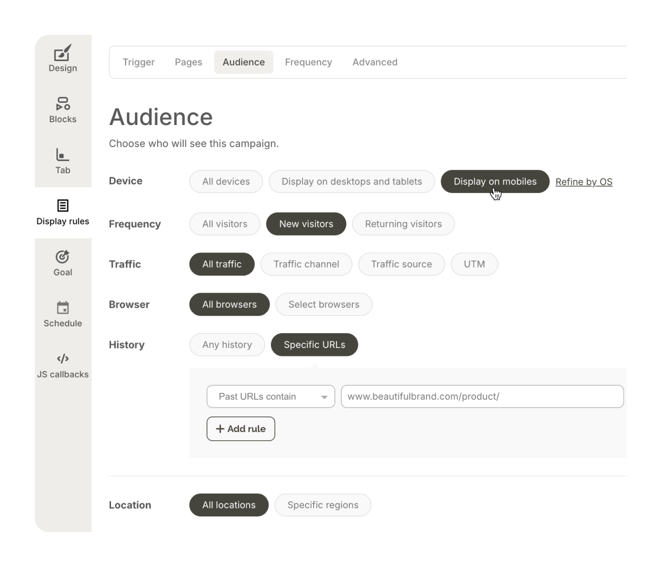Image resolution: width=662 pixels, height=567 pixels.
Task: Enable the All devices option
Action: (x=226, y=181)
